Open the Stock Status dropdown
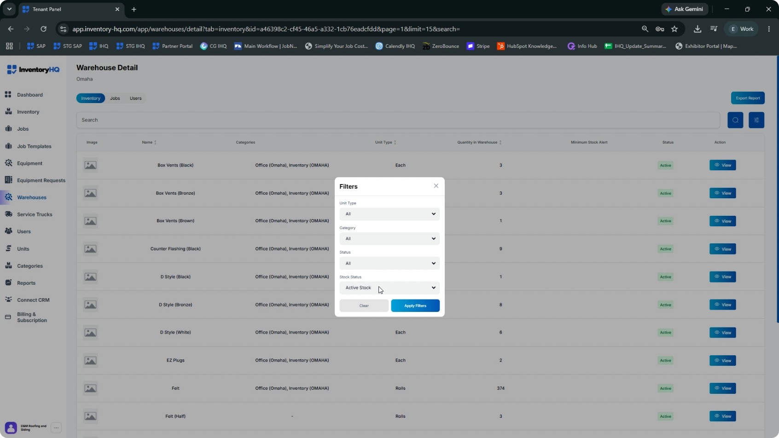The image size is (779, 438). [x=389, y=288]
